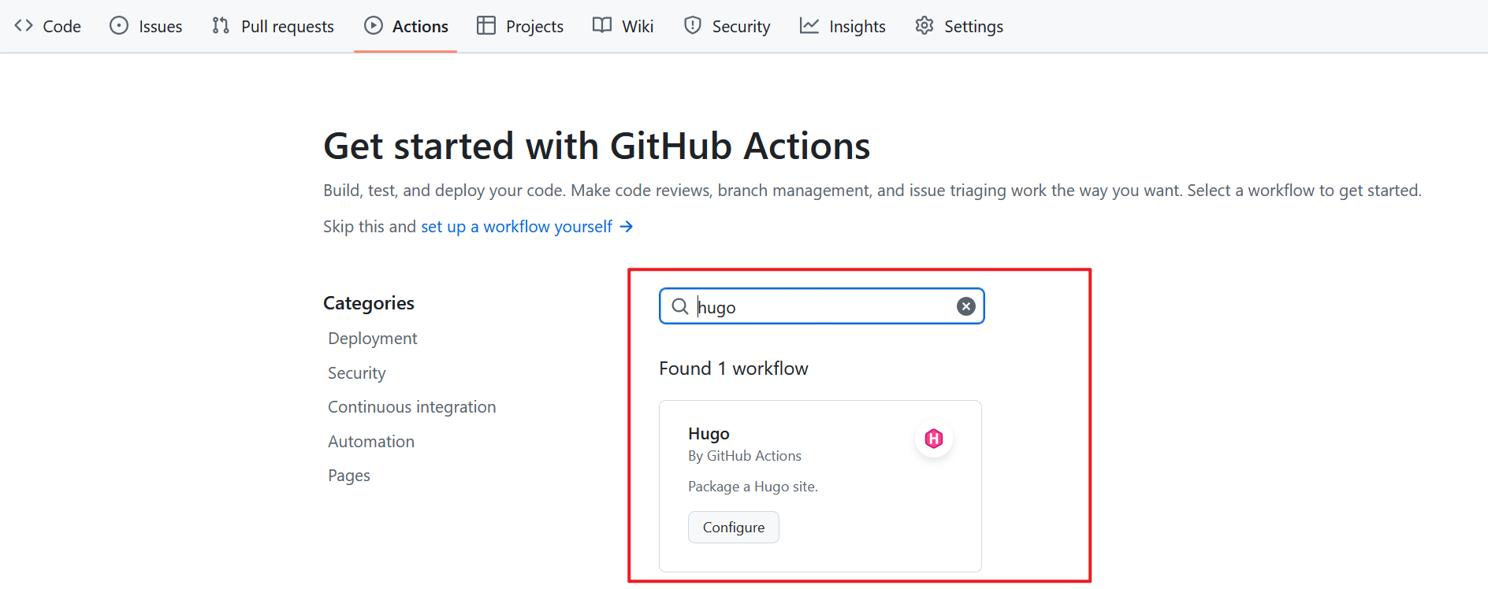Click the arrow after workflow yourself link
The width and height of the screenshot is (1488, 589).
pyautogui.click(x=627, y=227)
